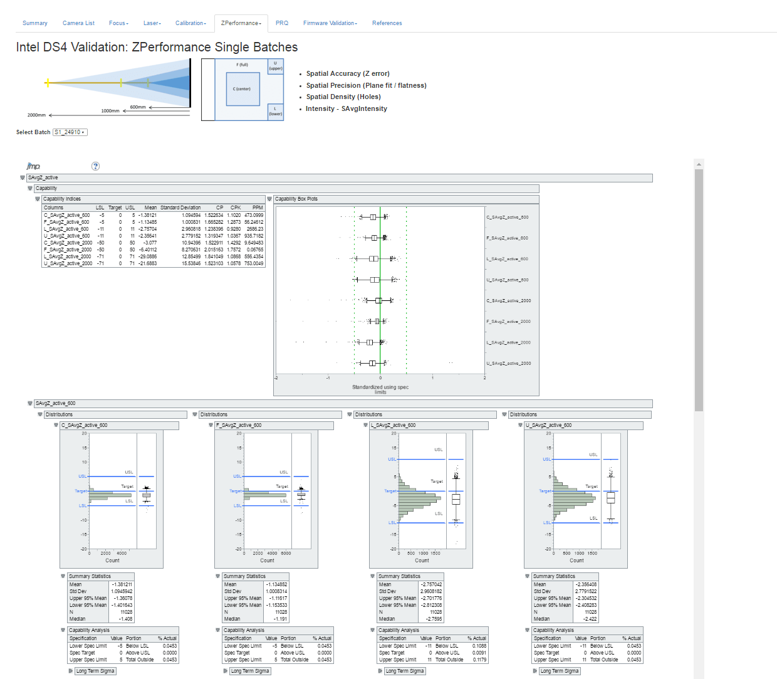Expand Long Term Sigma under C_SAvgZ_active_600
Viewport: 777px width, 679px height.
(x=71, y=671)
